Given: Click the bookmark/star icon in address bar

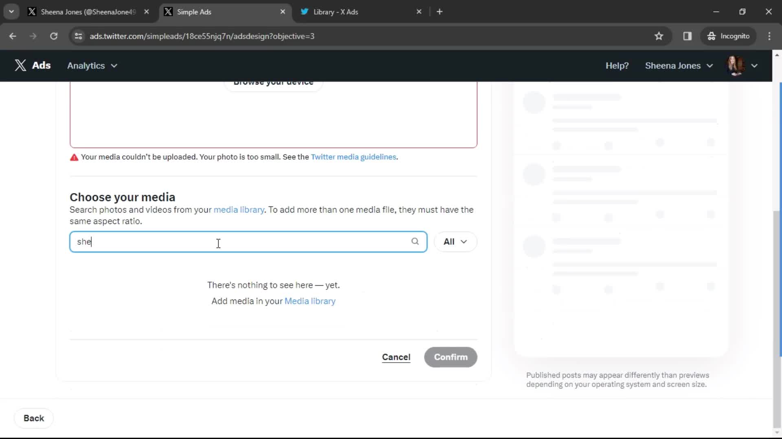Looking at the screenshot, I should point(659,36).
